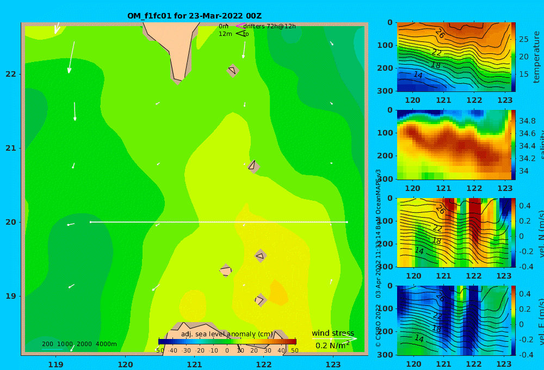Image resolution: width=544 pixels, height=370 pixels.
Task: Click the 'drifters 72h@12h' legend text
Action: [x=270, y=26]
